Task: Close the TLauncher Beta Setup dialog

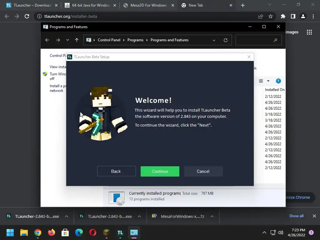Action: pos(249,57)
